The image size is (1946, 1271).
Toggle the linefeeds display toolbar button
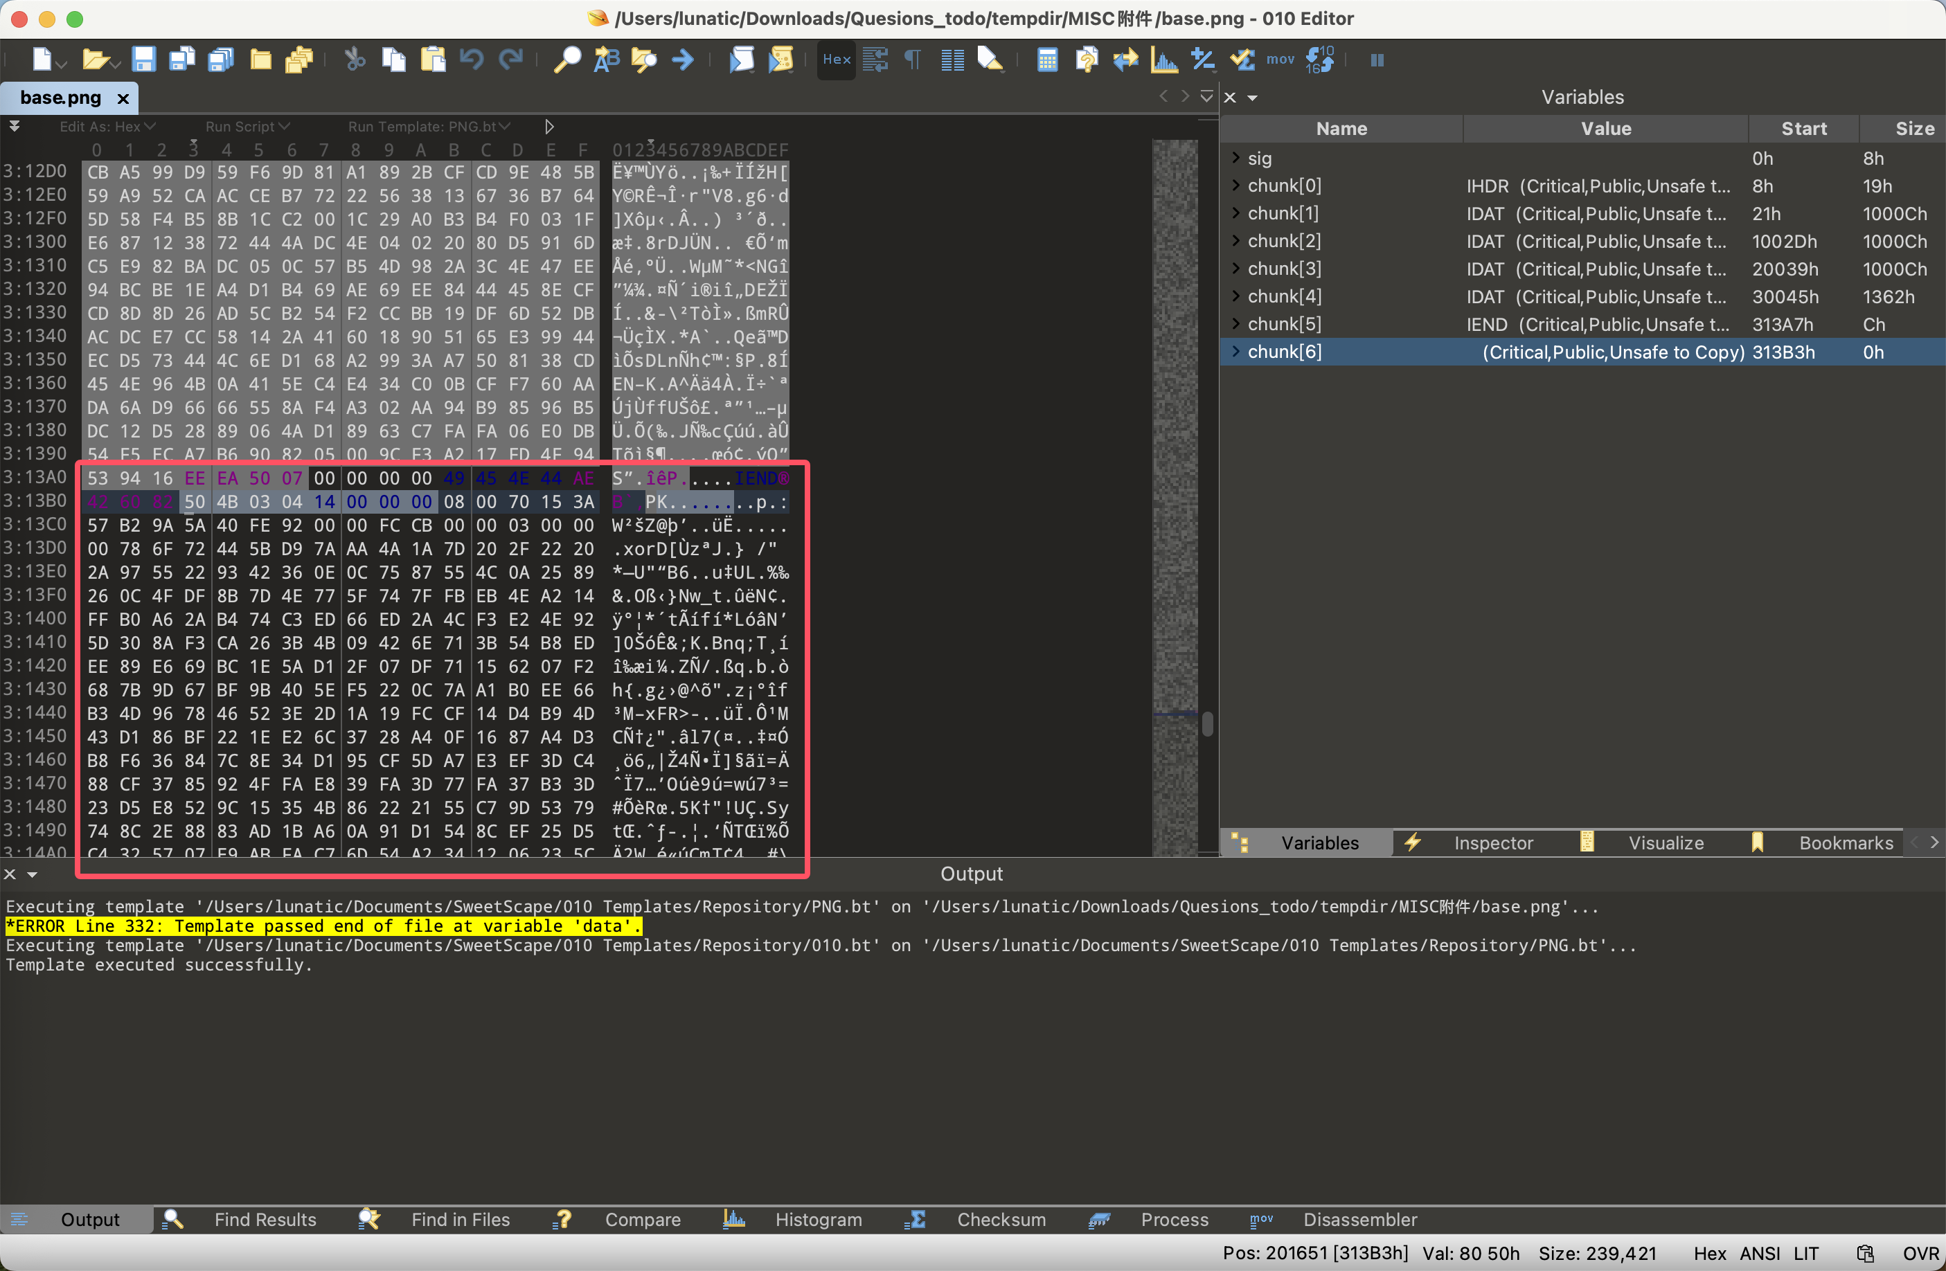pos(875,60)
